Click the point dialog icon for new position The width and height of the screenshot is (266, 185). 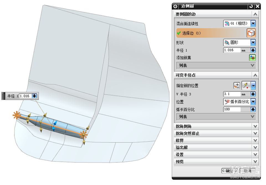pyautogui.click(x=237, y=85)
